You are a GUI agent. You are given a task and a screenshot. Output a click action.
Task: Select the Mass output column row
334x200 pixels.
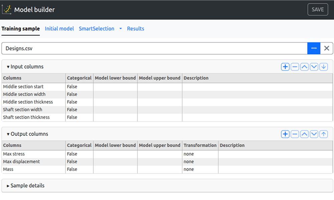33,169
